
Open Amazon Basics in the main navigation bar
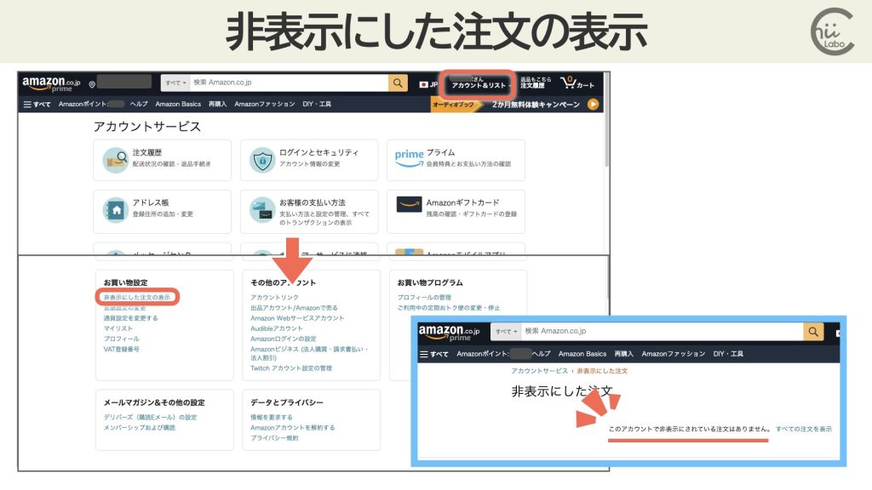coord(178,104)
